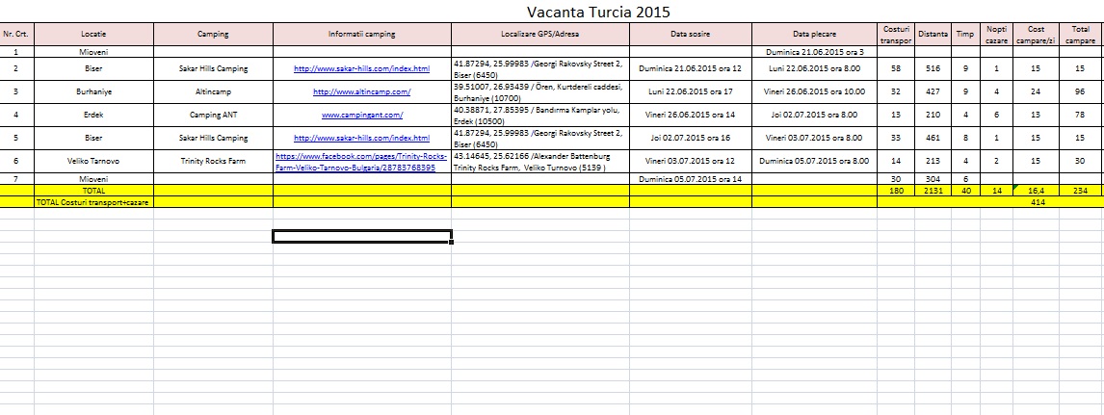Select the 'Burhaniye' location cell
The width and height of the screenshot is (1104, 415).
tap(93, 91)
